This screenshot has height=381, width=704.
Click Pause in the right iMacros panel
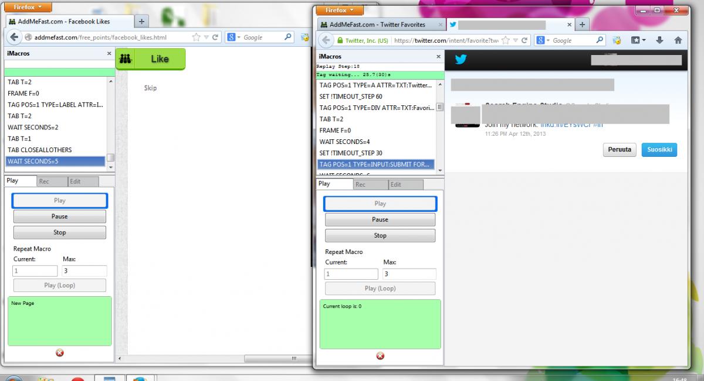(380, 219)
